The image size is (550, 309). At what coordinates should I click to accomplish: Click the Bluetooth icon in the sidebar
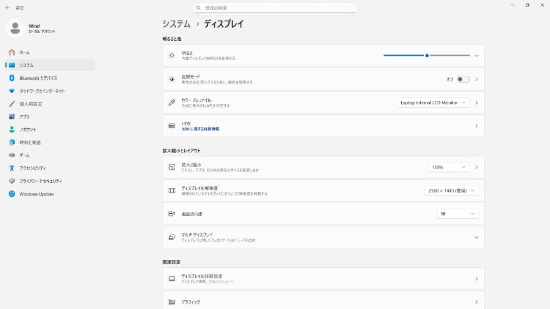click(x=11, y=78)
